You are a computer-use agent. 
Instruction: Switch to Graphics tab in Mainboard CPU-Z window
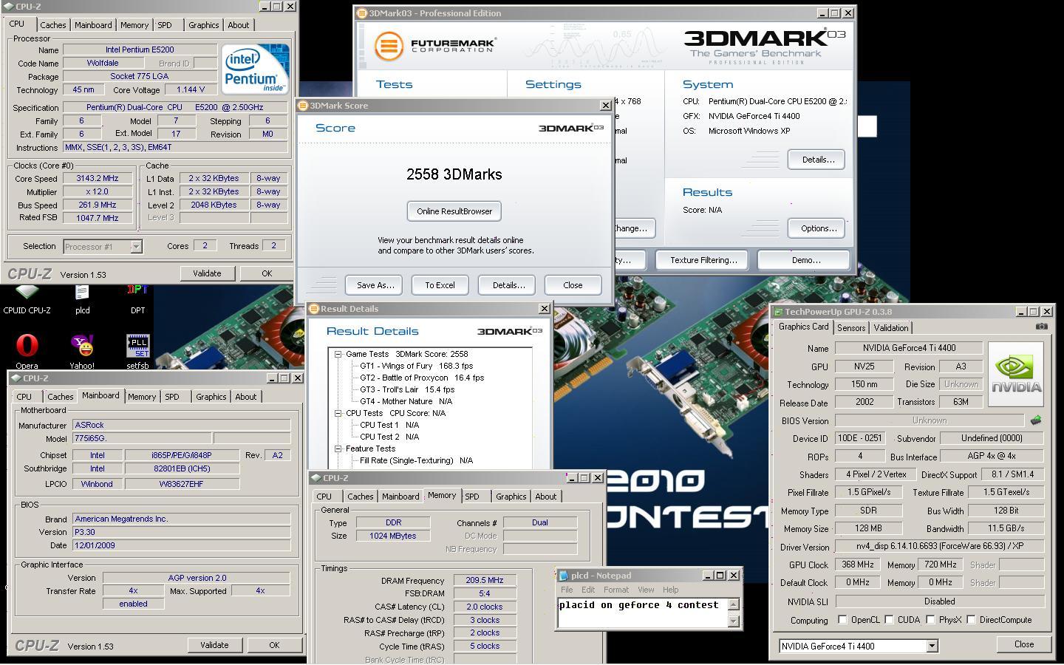[211, 397]
